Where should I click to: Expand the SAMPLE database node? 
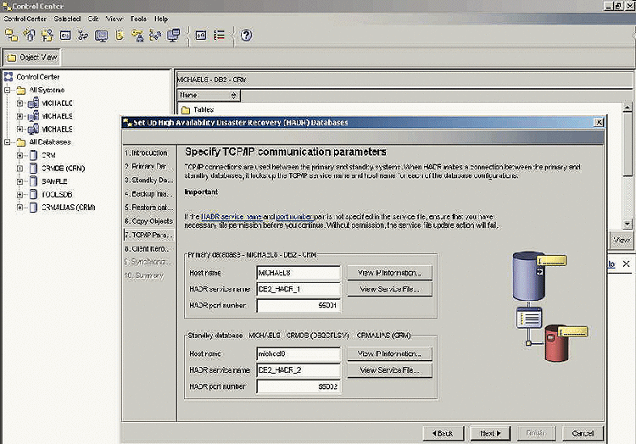coord(20,181)
